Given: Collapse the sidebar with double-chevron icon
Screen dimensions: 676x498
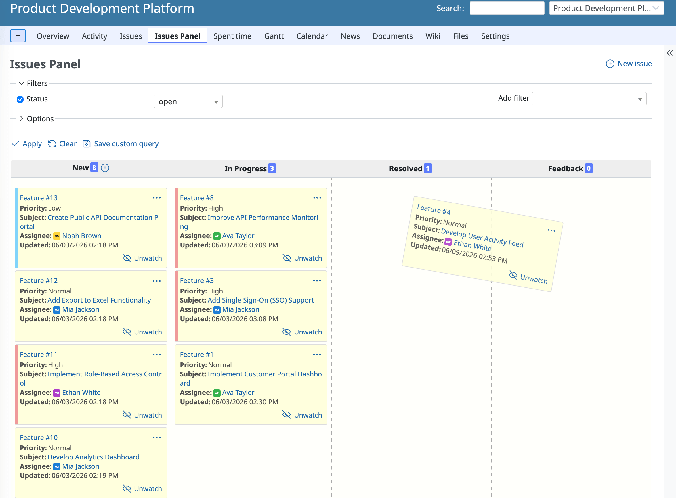Looking at the screenshot, I should point(670,53).
